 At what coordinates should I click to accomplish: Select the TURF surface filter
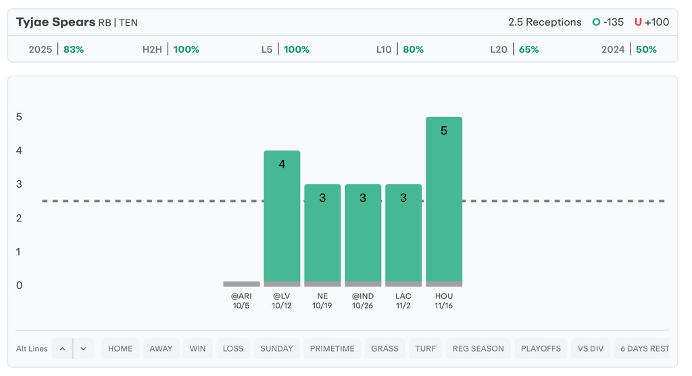426,348
